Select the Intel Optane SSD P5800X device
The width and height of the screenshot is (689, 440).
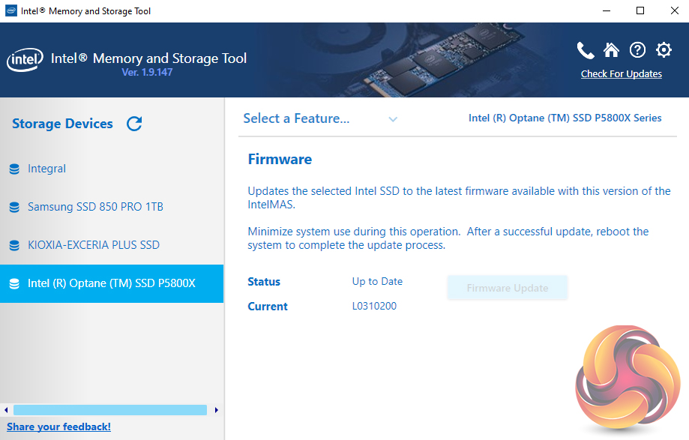[112, 283]
